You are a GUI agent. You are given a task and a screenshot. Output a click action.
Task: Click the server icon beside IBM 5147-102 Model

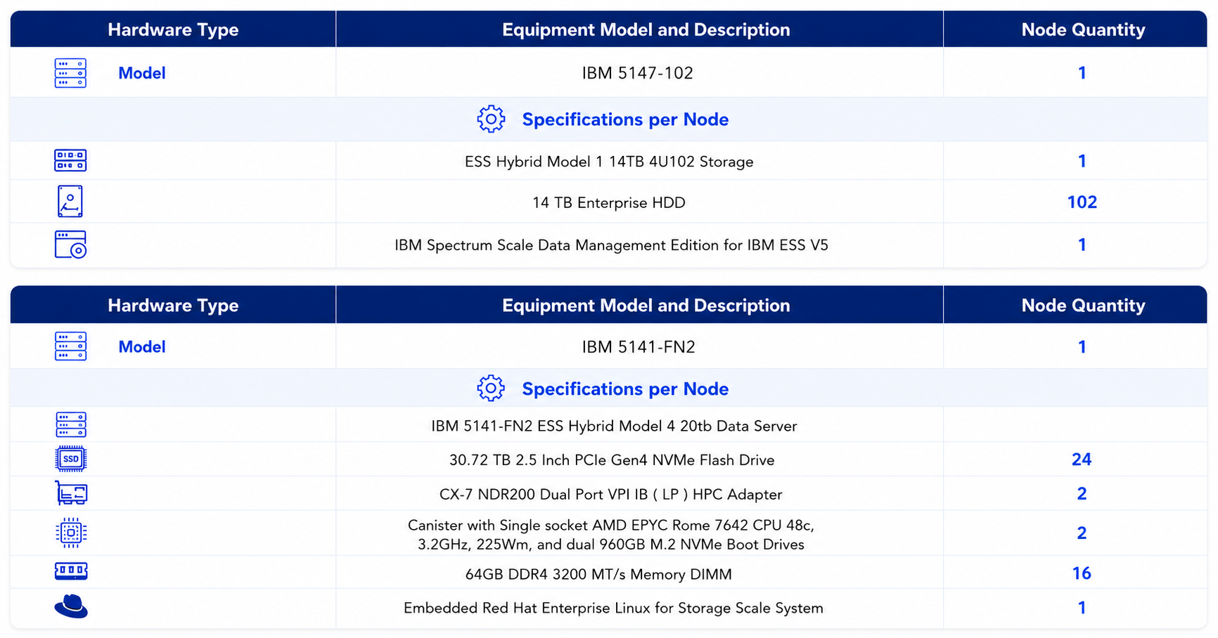tap(70, 73)
